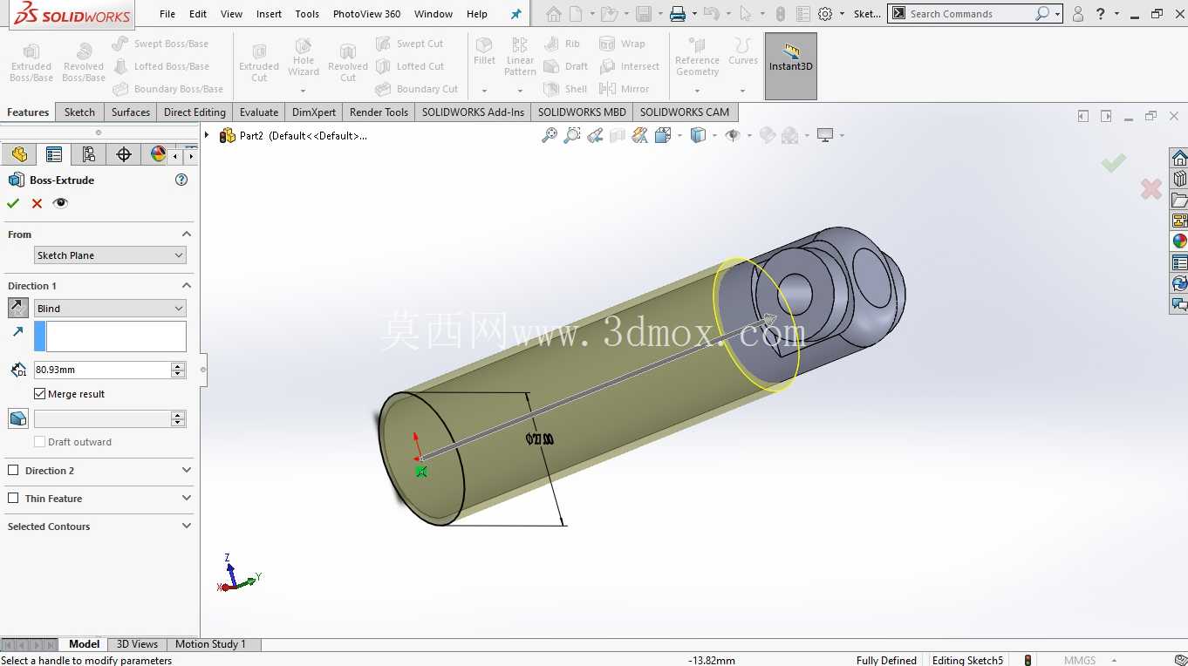The image size is (1188, 666).
Task: Toggle detailed preview eye icon
Action: [60, 203]
